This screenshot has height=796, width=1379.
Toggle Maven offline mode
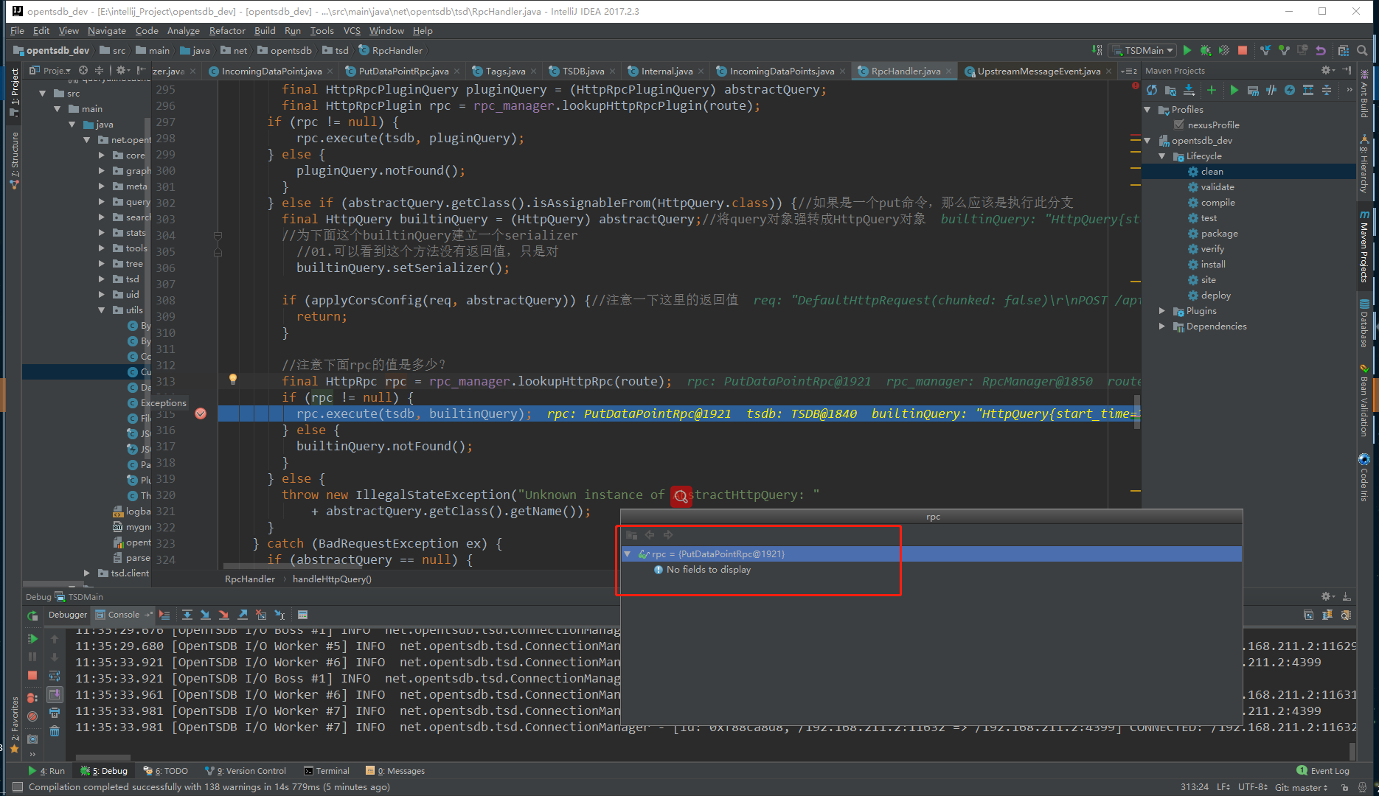[1271, 90]
